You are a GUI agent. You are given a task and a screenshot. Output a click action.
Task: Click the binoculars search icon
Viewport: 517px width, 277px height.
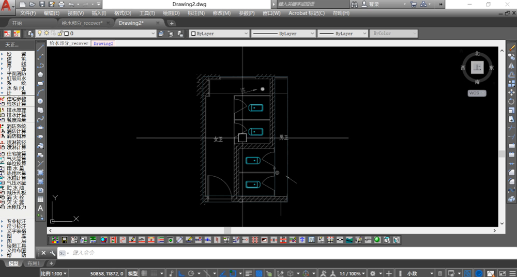tap(355, 4)
